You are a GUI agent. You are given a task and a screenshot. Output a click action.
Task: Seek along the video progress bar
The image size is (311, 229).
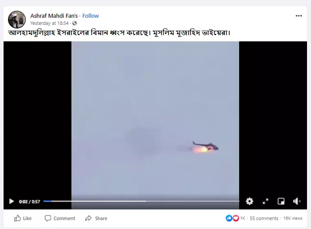[141, 201]
